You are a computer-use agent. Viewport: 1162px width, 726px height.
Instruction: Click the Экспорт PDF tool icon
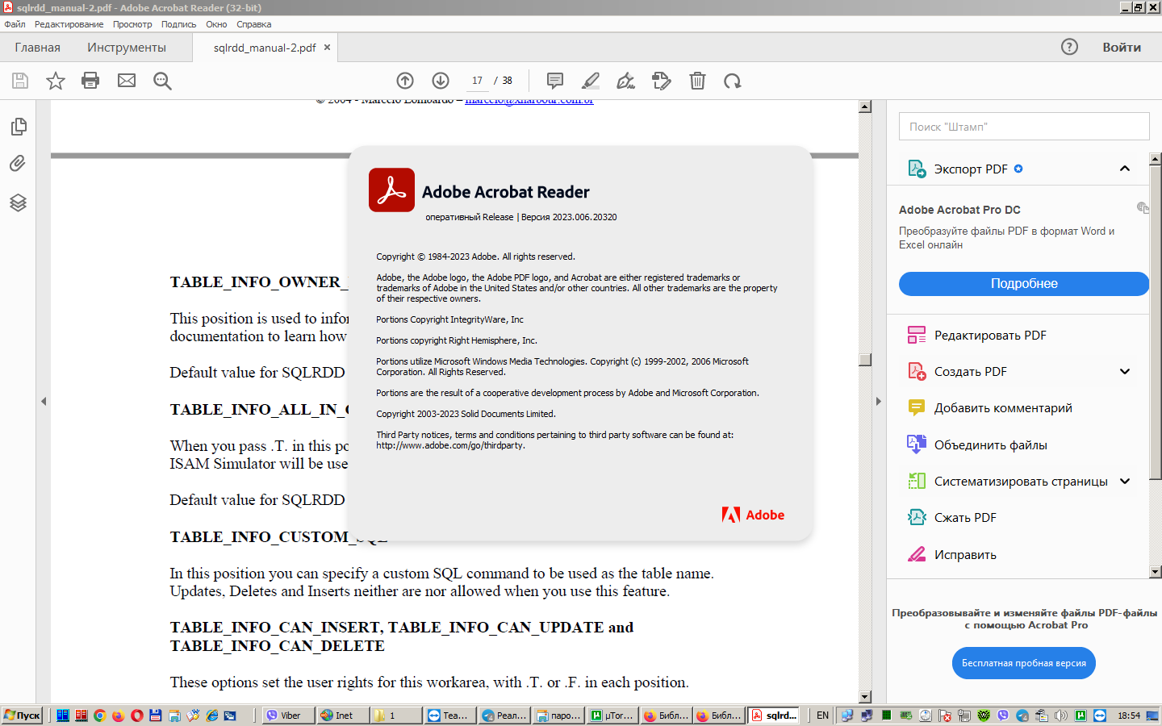917,169
